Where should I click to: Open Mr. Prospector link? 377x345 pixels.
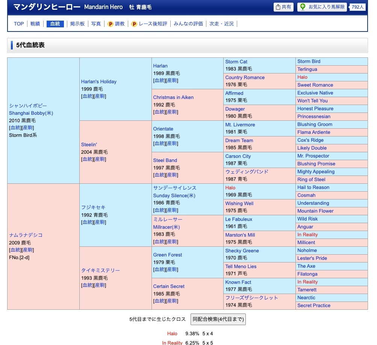[313, 156]
